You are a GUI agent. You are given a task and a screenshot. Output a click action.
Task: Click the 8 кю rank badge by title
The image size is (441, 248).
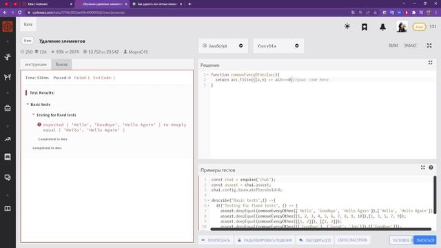tap(28, 41)
